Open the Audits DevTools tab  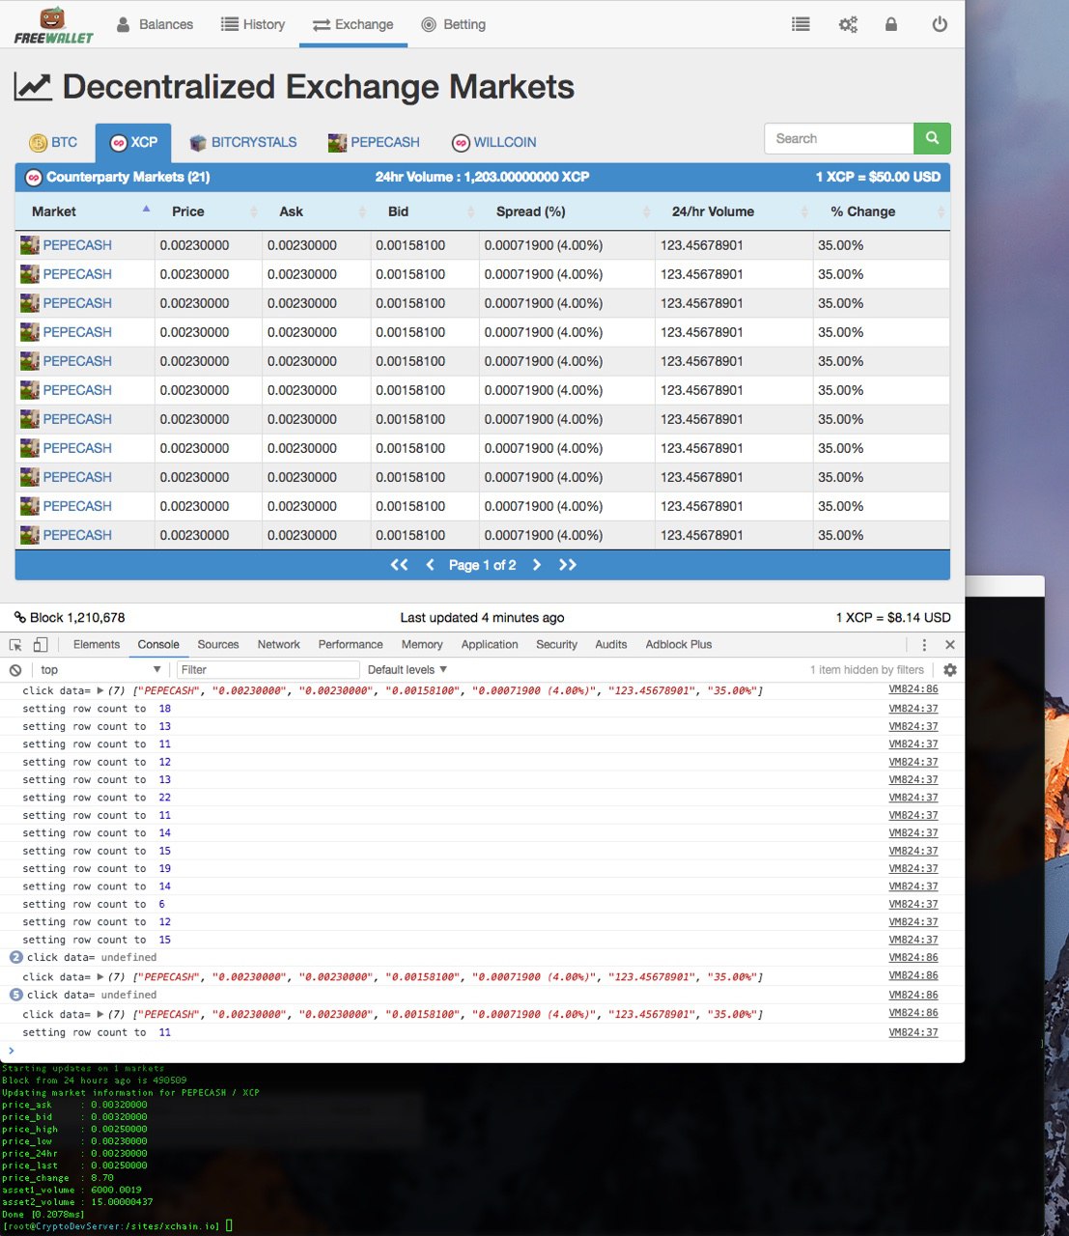pyautogui.click(x=611, y=644)
